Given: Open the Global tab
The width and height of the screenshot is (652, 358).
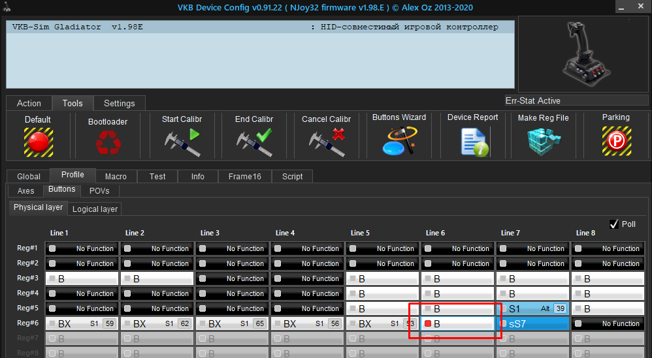Looking at the screenshot, I should [29, 176].
